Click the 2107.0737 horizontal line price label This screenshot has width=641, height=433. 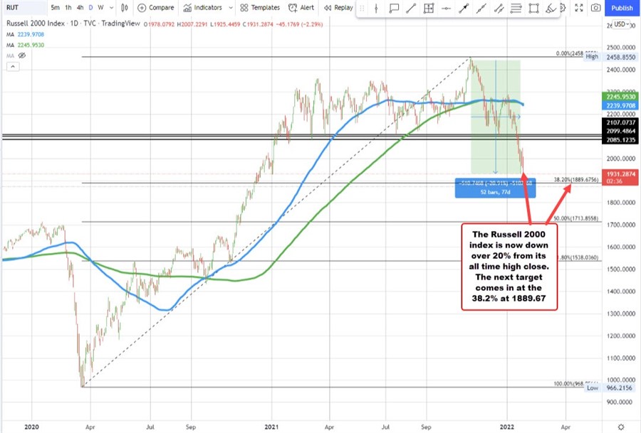620,122
